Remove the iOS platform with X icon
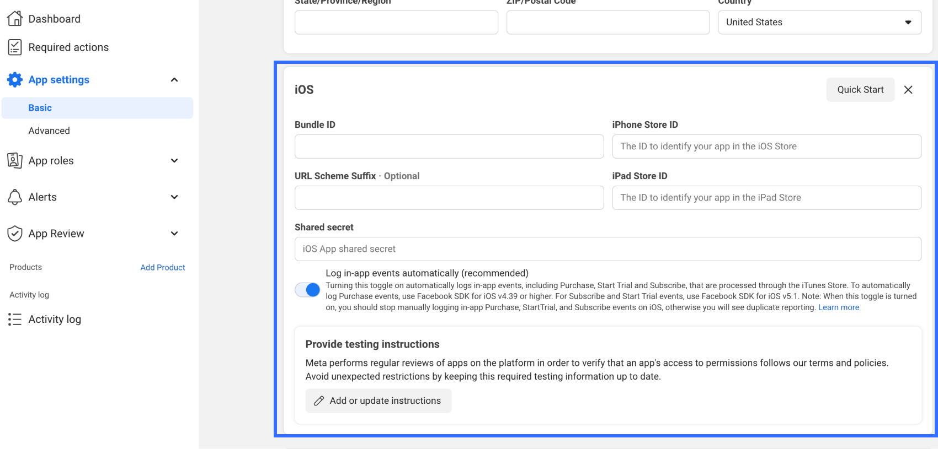This screenshot has width=938, height=449. (x=908, y=90)
